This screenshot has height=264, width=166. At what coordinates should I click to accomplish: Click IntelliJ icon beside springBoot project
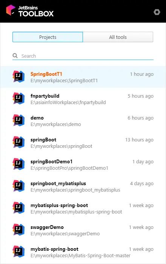[x=18, y=142]
